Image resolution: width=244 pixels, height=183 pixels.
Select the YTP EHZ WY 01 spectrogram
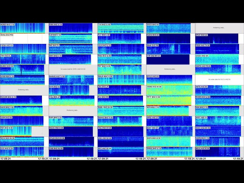(168, 59)
